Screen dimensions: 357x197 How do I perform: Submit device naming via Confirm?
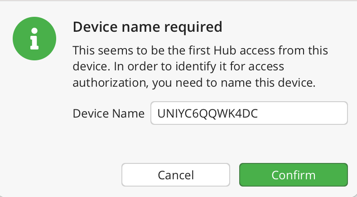tap(293, 175)
